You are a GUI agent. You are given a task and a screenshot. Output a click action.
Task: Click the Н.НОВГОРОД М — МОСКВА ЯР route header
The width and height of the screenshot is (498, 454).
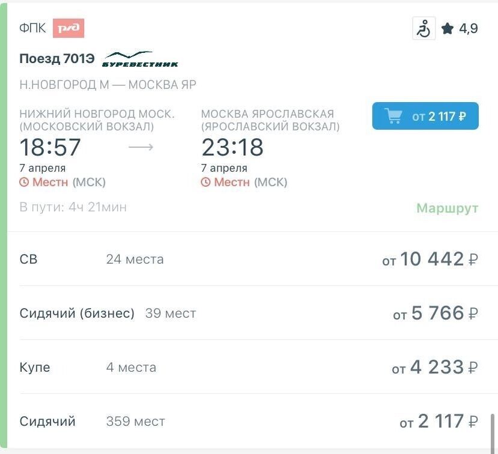tap(107, 84)
